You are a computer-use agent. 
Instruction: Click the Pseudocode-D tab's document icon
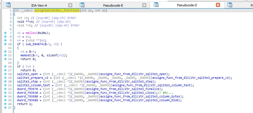click(156, 5)
